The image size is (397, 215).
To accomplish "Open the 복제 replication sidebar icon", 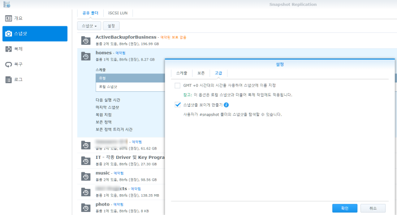I will [x=8, y=49].
